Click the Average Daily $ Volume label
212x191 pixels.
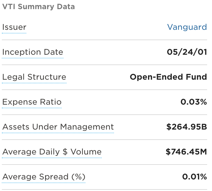pos(52,152)
